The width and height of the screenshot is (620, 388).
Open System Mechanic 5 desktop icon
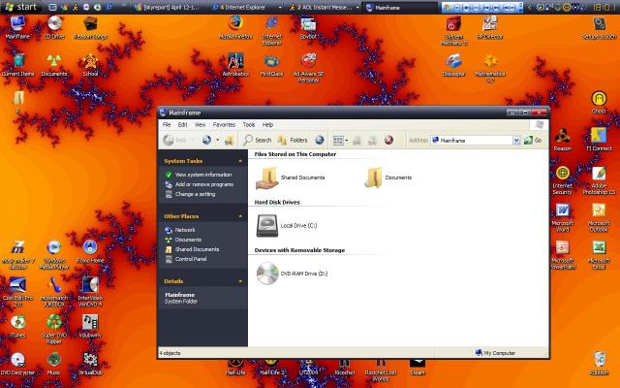coord(454,31)
